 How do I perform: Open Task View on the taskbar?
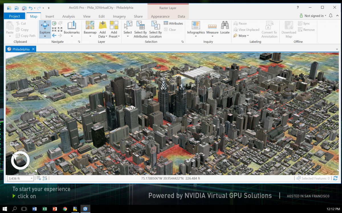coord(24,209)
